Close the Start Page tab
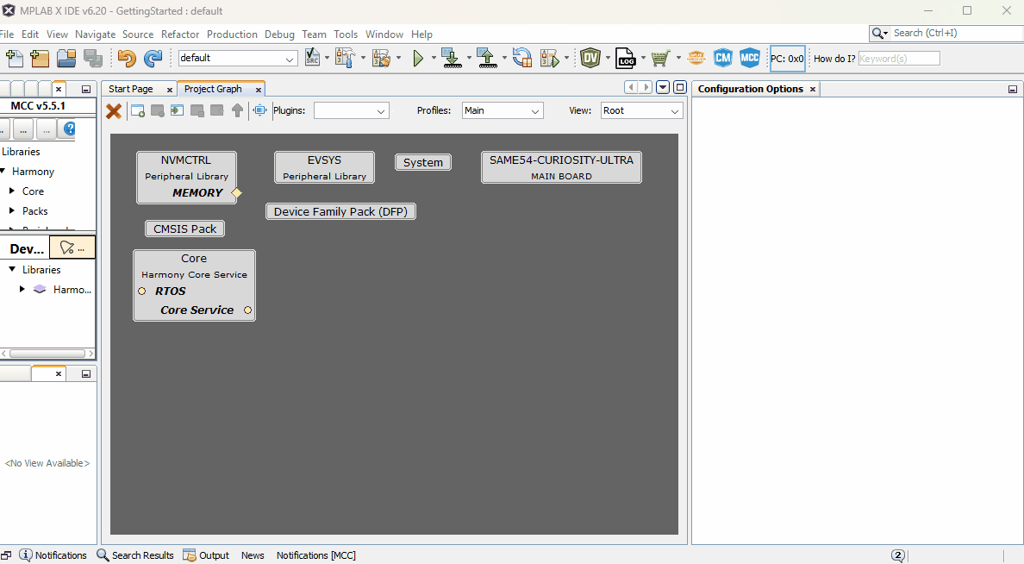 170,90
